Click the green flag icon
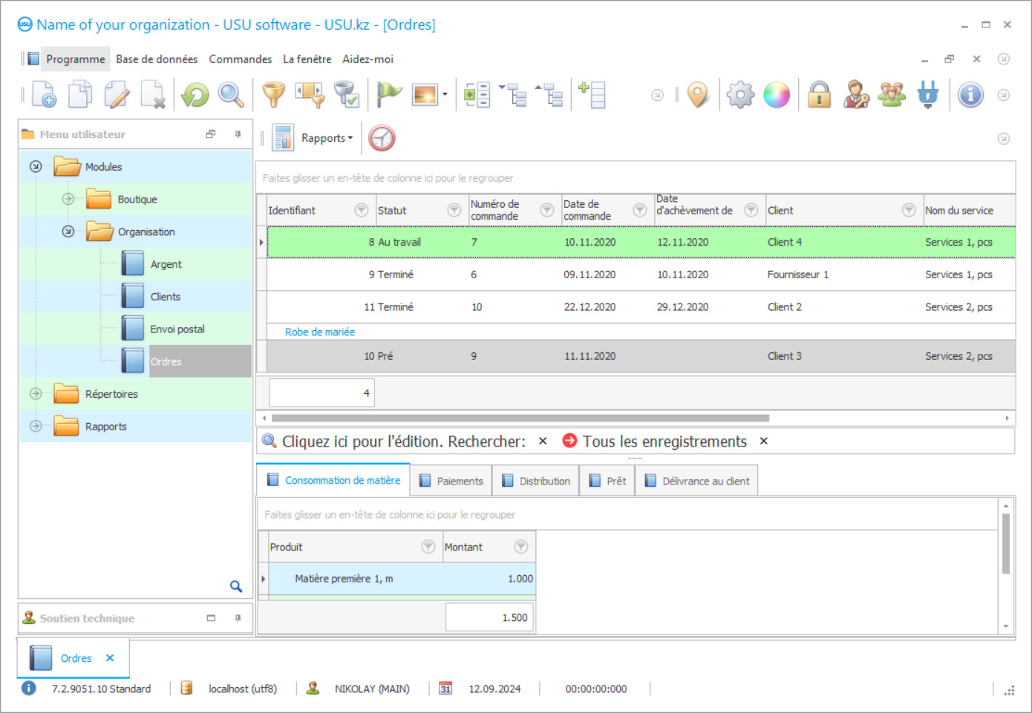Screen dimensions: 1032x713 coord(389,95)
